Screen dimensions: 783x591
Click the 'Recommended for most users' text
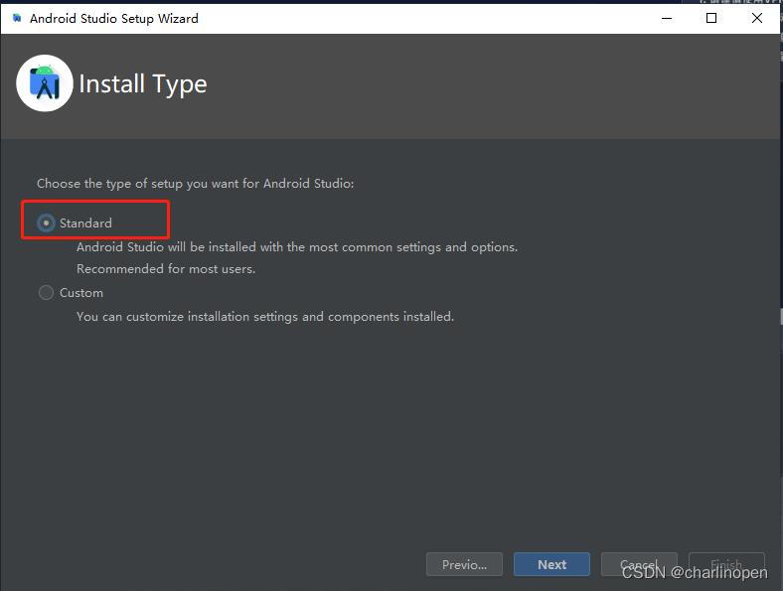click(x=166, y=269)
